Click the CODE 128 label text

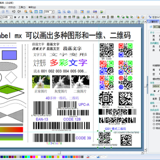(x=72, y=119)
